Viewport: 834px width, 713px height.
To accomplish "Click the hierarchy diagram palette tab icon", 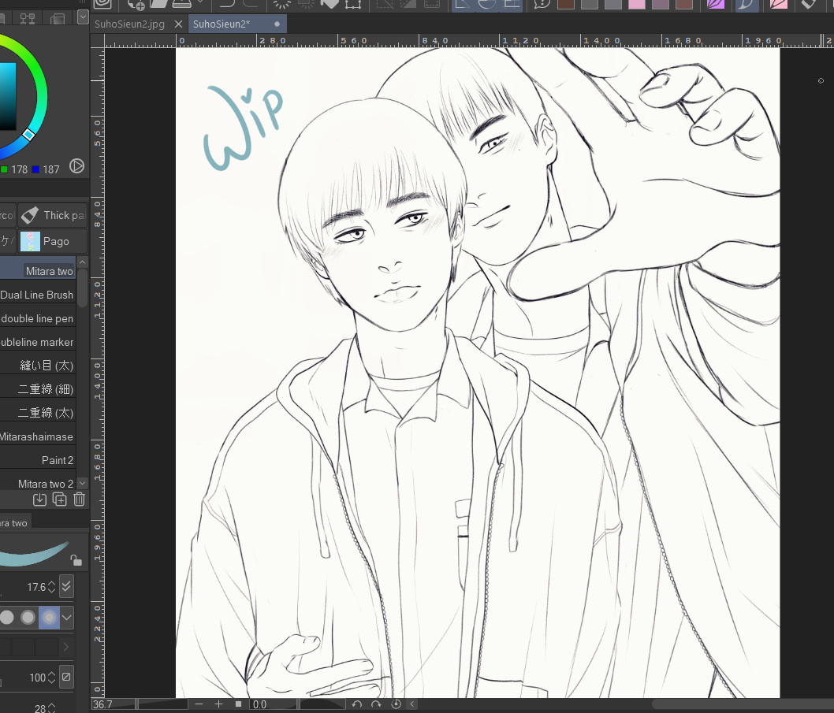I will click(27, 19).
